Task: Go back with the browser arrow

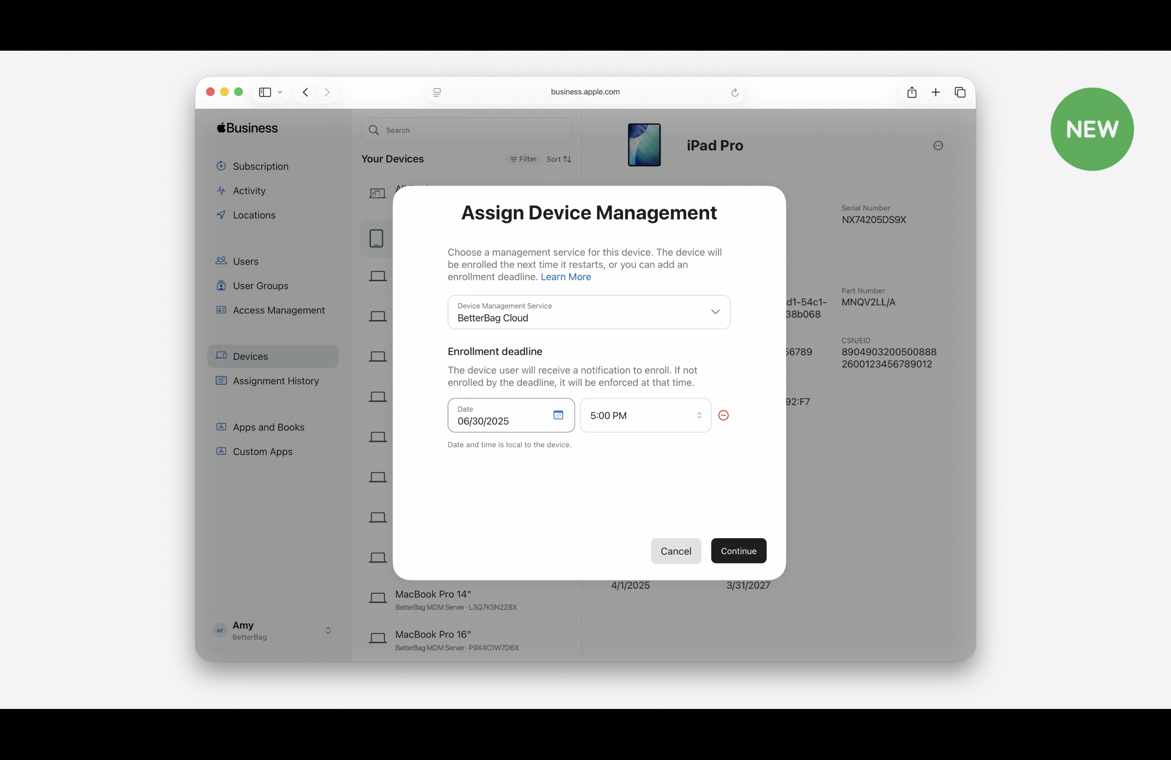Action: click(x=306, y=92)
